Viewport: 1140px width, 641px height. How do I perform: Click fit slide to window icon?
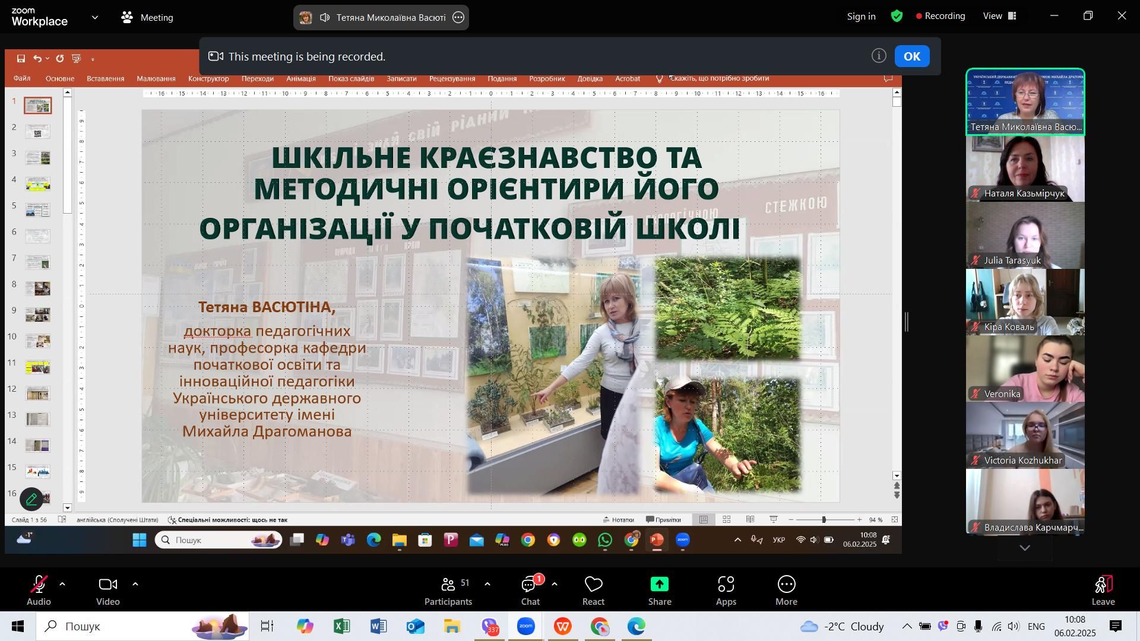coord(895,520)
